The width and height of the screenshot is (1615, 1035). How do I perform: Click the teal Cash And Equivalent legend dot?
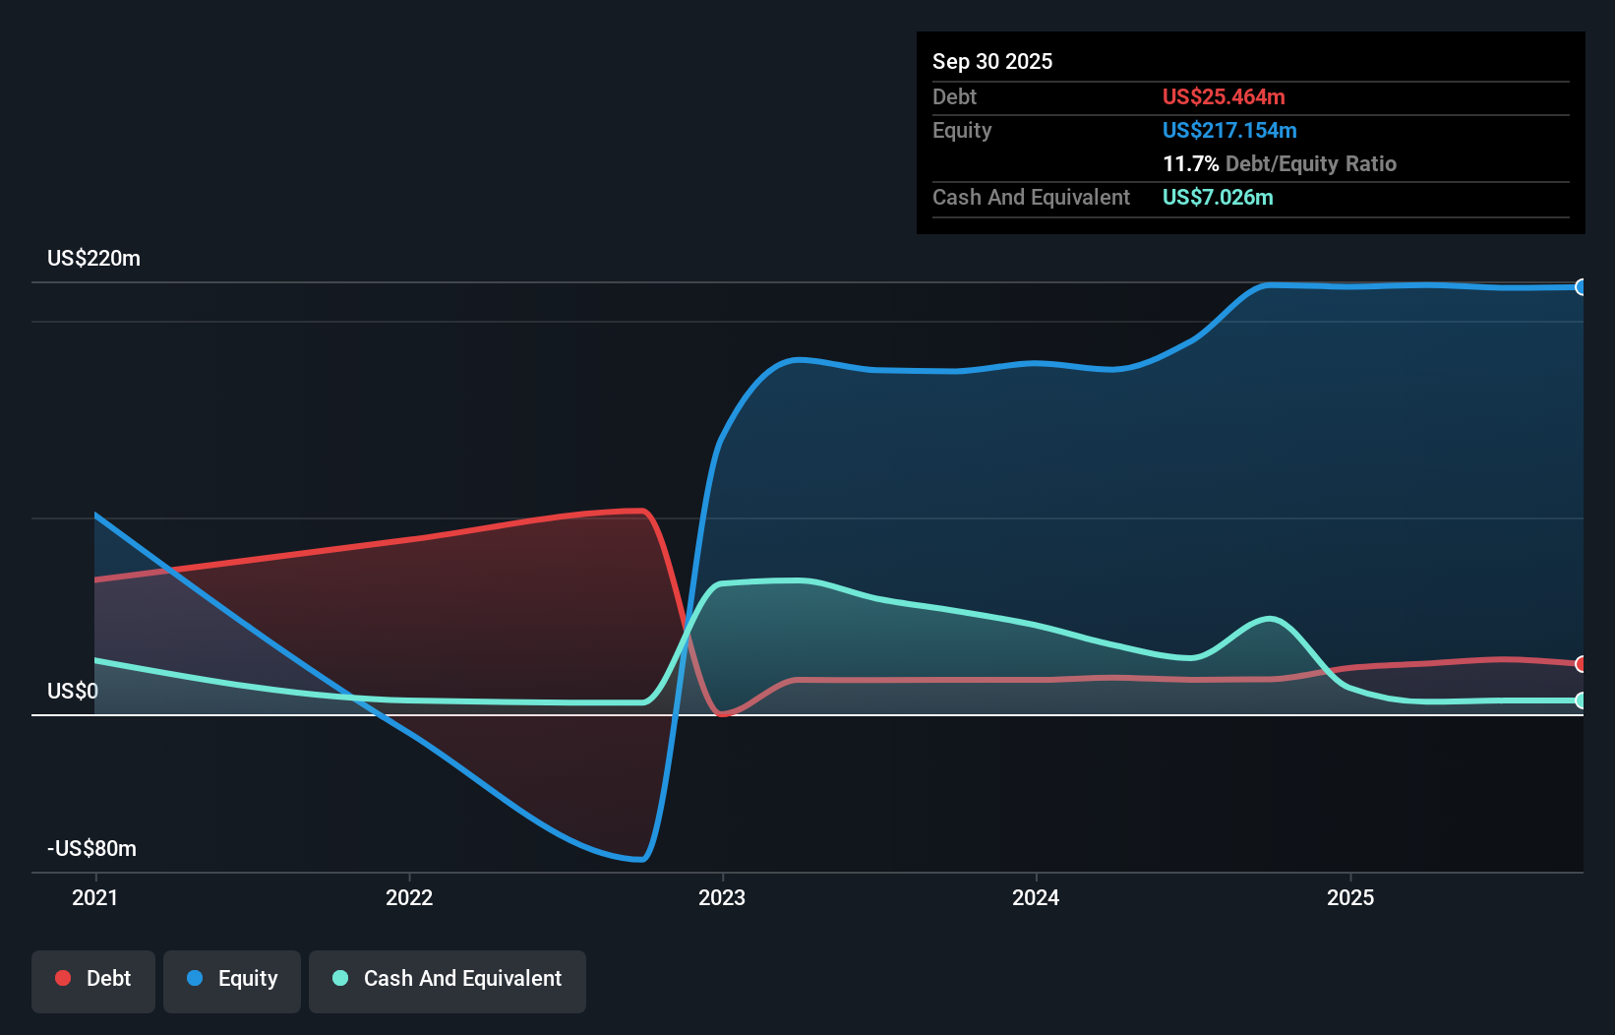click(x=339, y=977)
